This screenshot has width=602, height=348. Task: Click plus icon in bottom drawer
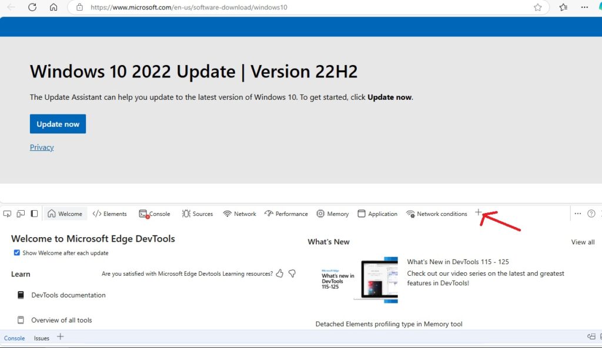61,337
